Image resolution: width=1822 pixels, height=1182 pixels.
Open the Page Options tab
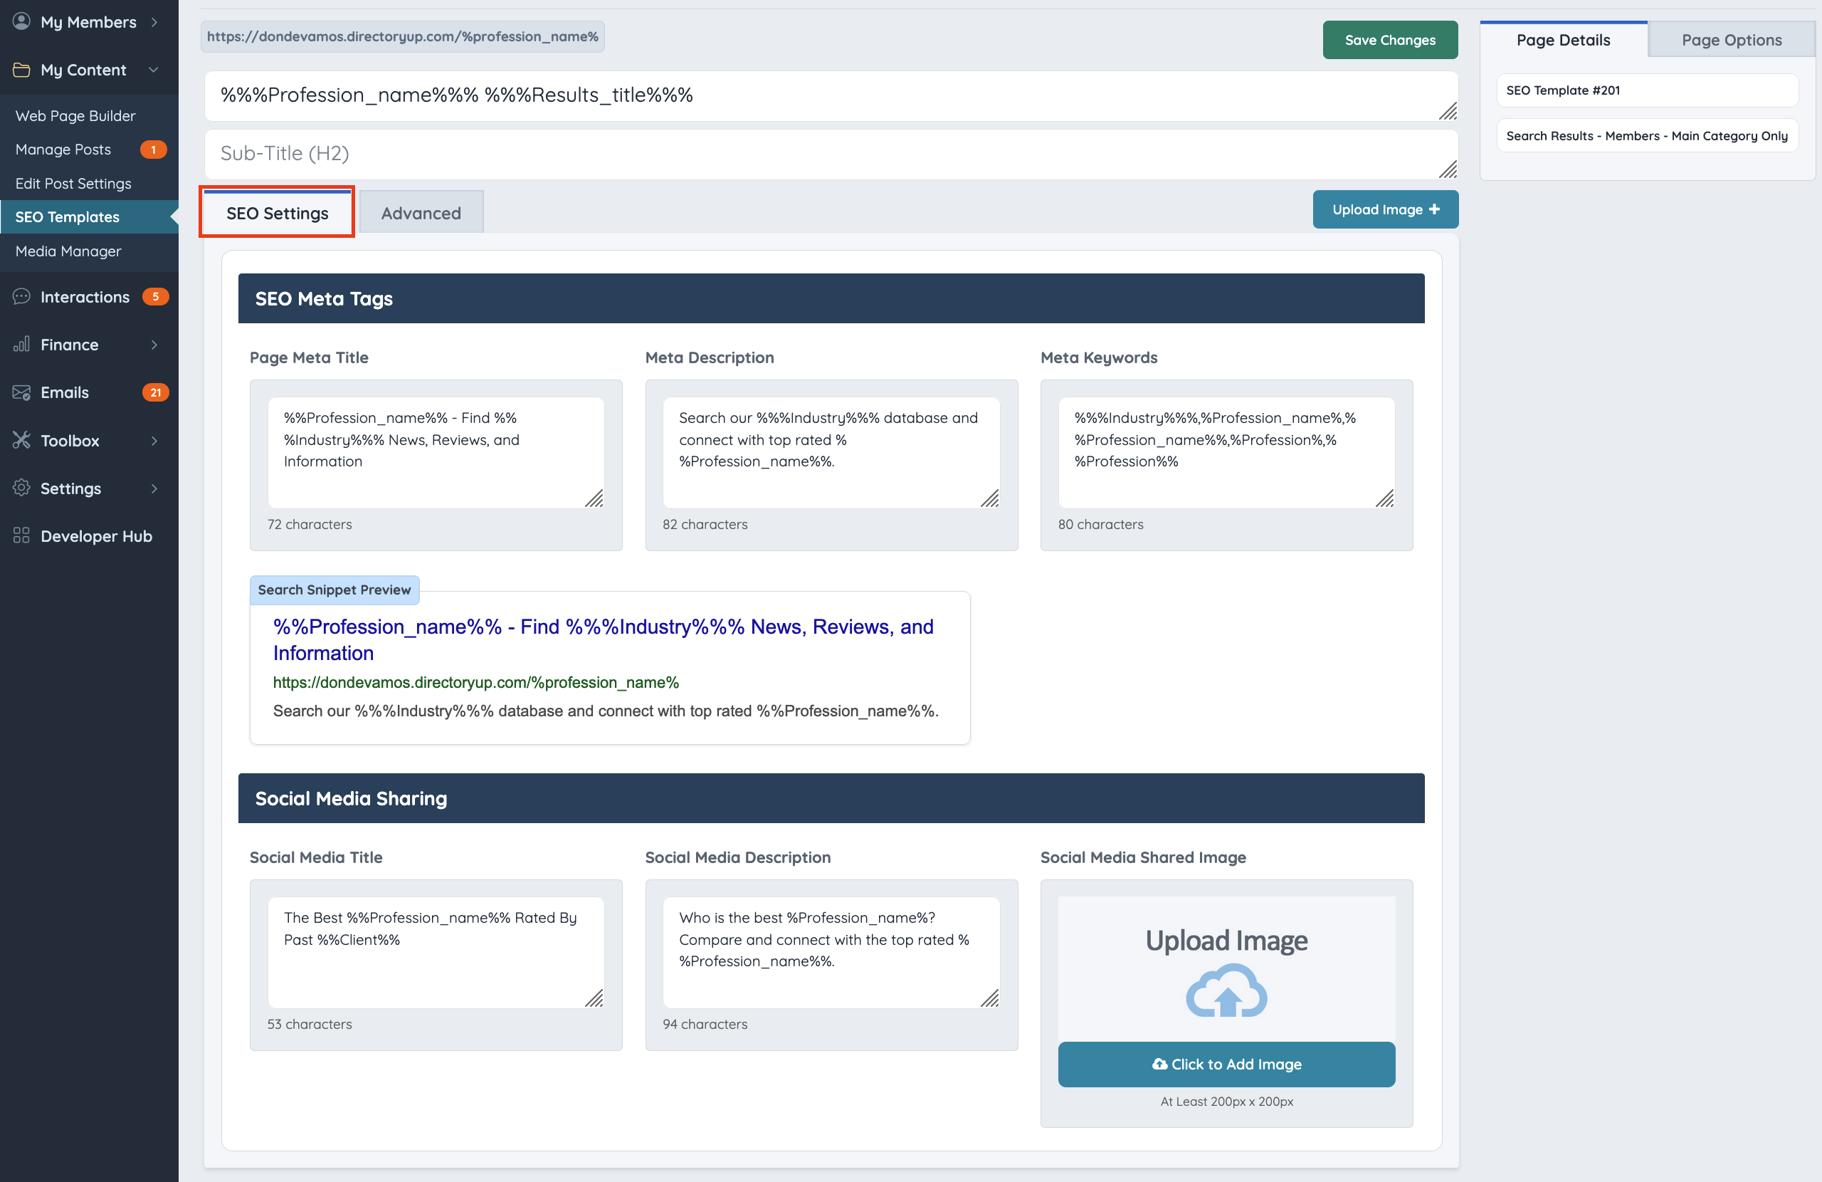pyautogui.click(x=1731, y=40)
